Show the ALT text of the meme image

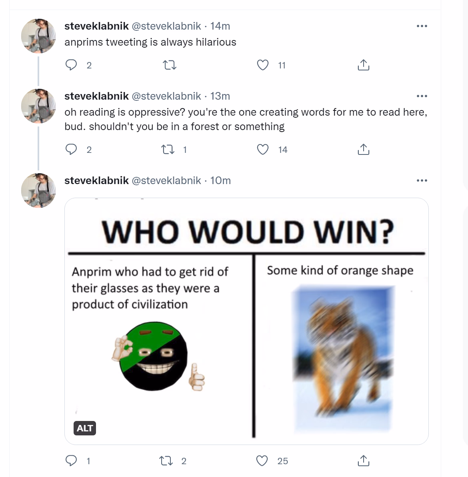point(85,428)
